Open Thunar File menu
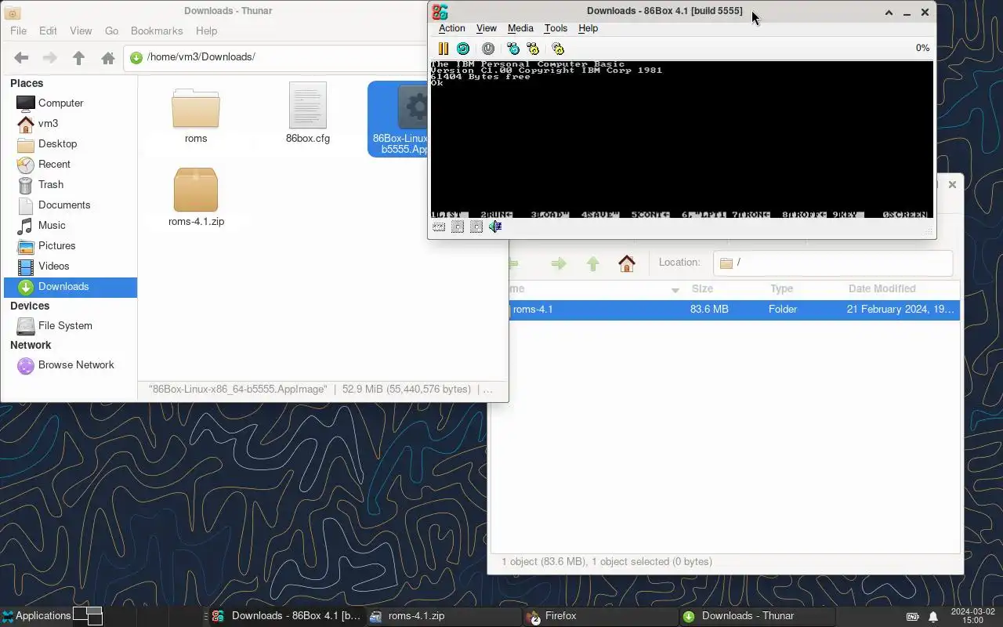This screenshot has width=1003, height=627. pos(18,31)
